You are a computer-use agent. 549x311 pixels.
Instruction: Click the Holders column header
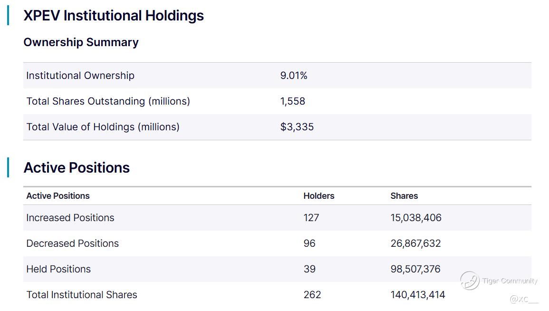click(319, 196)
